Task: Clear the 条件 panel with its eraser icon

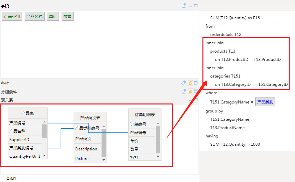Action: [x=183, y=83]
